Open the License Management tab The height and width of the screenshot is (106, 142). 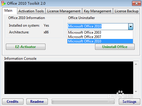tap(64, 11)
